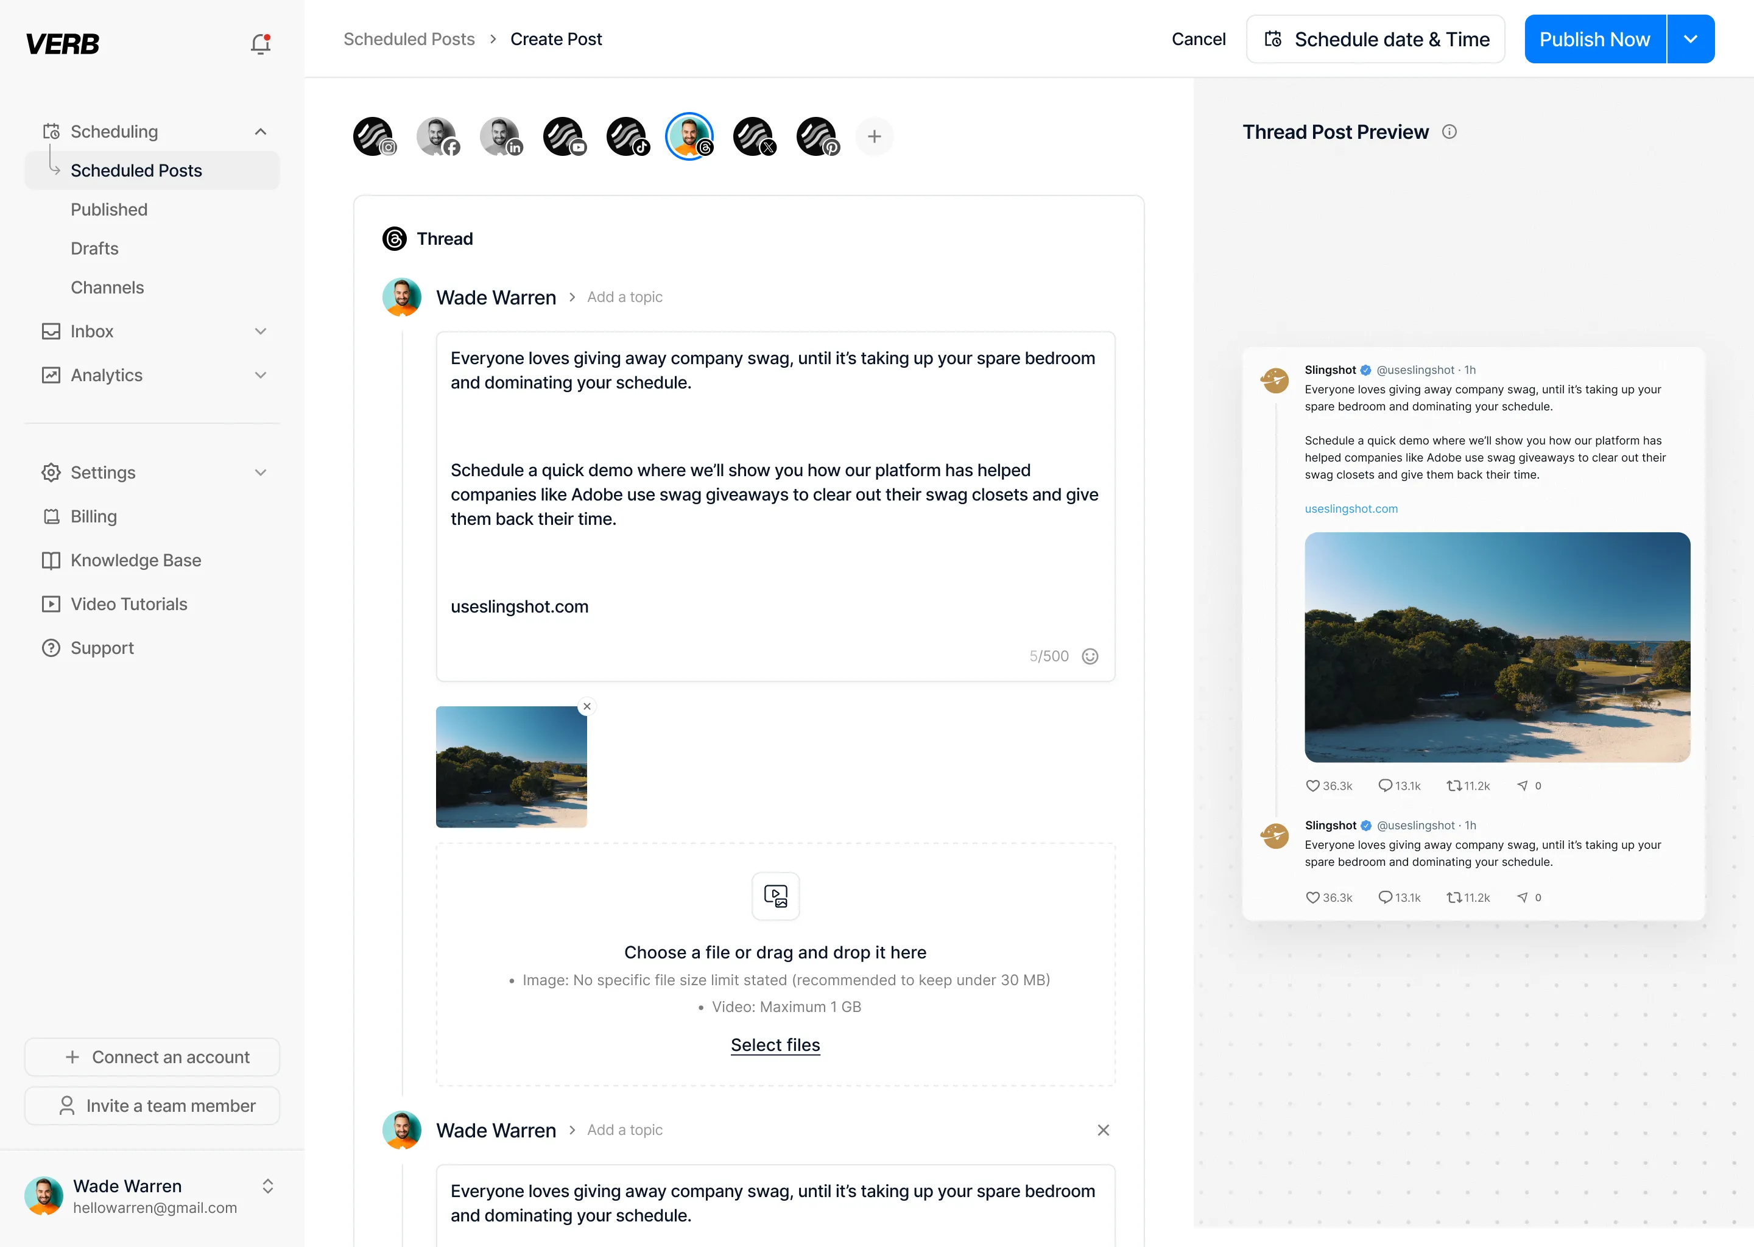This screenshot has height=1247, width=1754.
Task: Click the Thread Post Preview info icon
Action: (x=1449, y=132)
